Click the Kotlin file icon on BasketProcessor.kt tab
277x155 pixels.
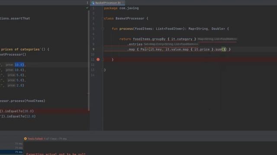pyautogui.click(x=93, y=3)
